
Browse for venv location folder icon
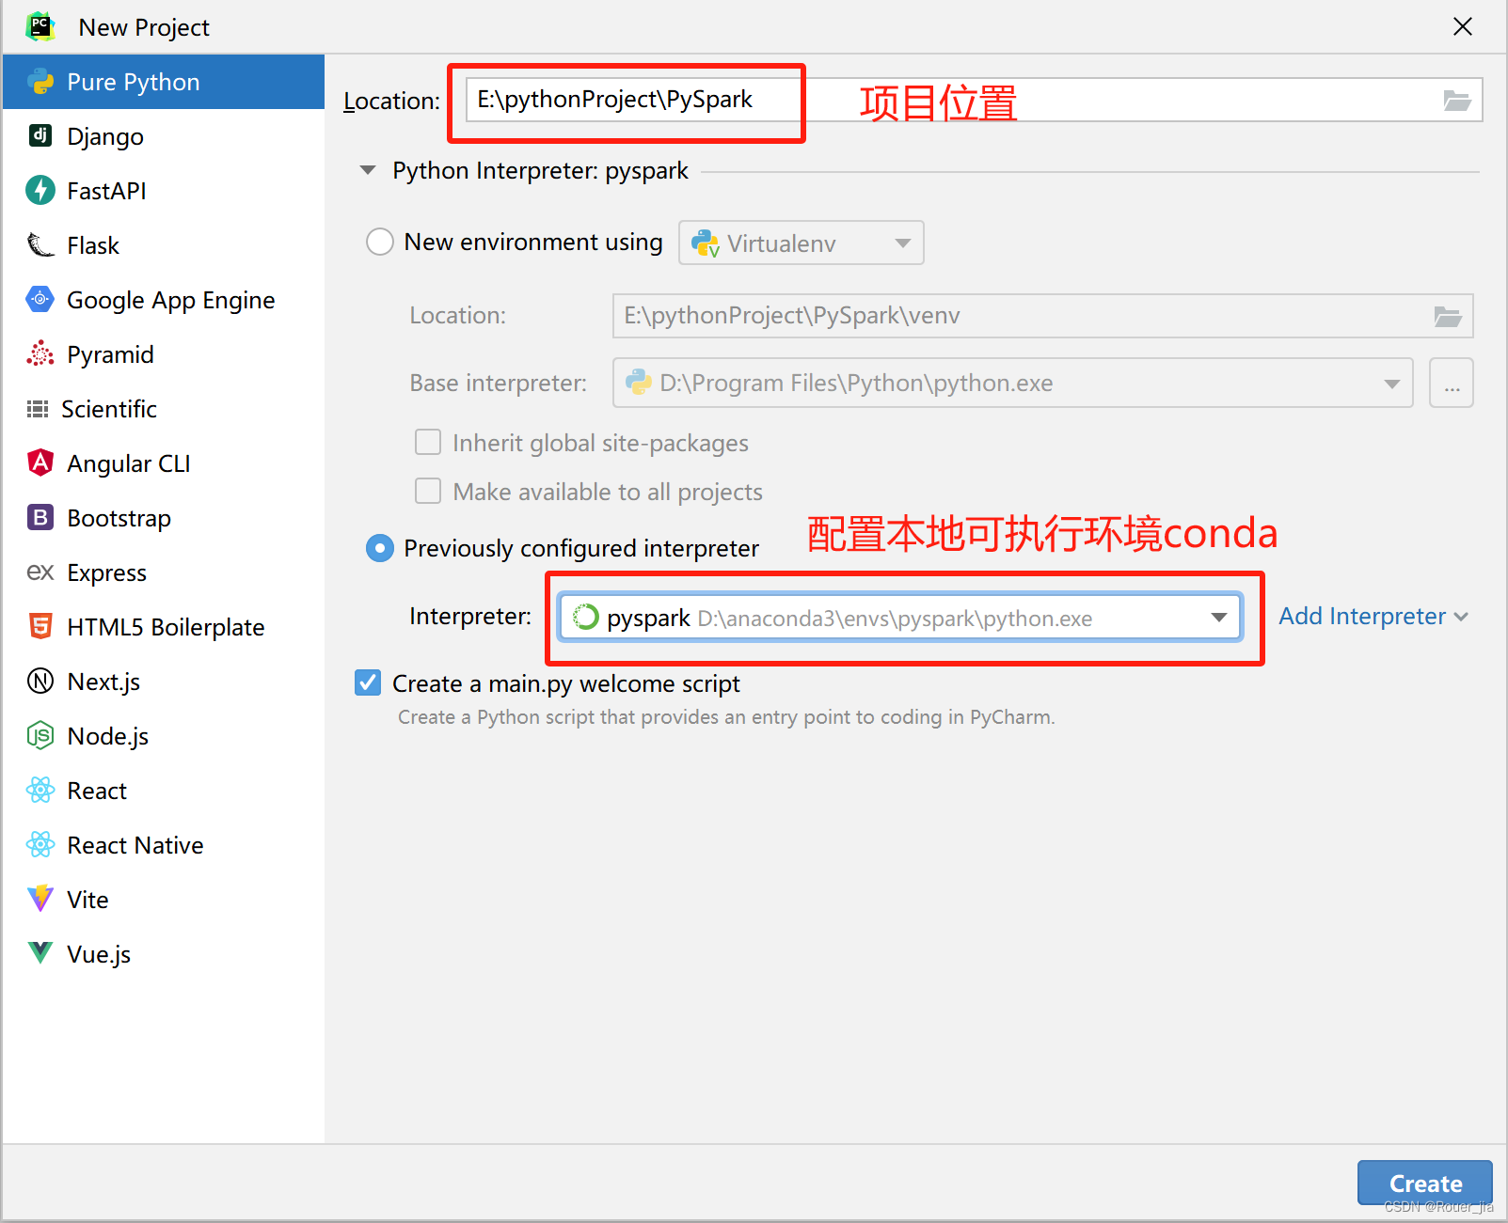coord(1448,316)
